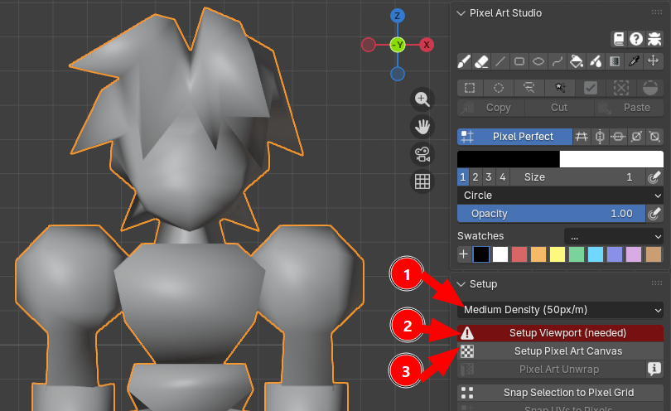Toggle diagonal mirror icon with rising slash
Image resolution: width=671 pixels, height=411 pixels.
pyautogui.click(x=637, y=137)
